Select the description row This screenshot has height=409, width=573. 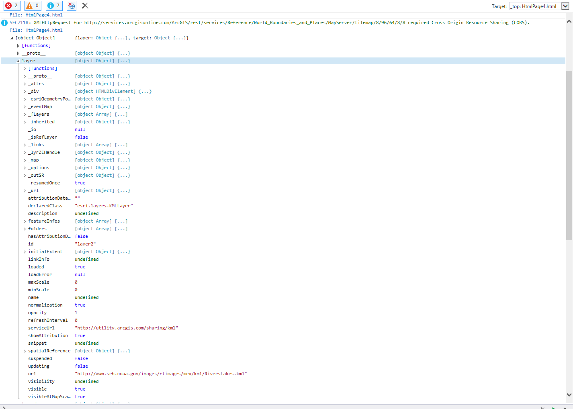(x=283, y=213)
